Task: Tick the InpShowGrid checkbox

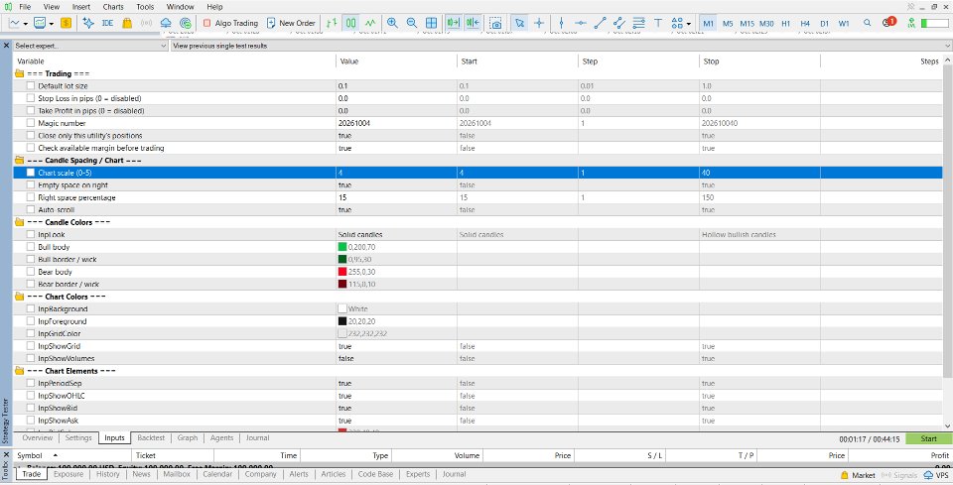Action: click(x=31, y=346)
